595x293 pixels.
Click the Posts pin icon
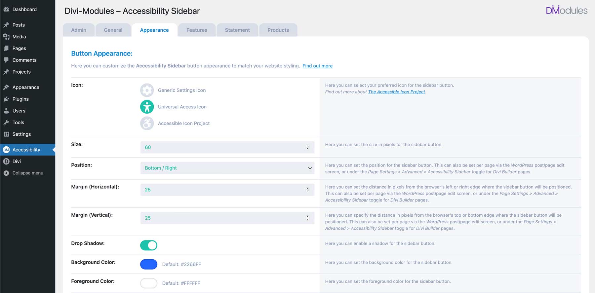[6, 25]
